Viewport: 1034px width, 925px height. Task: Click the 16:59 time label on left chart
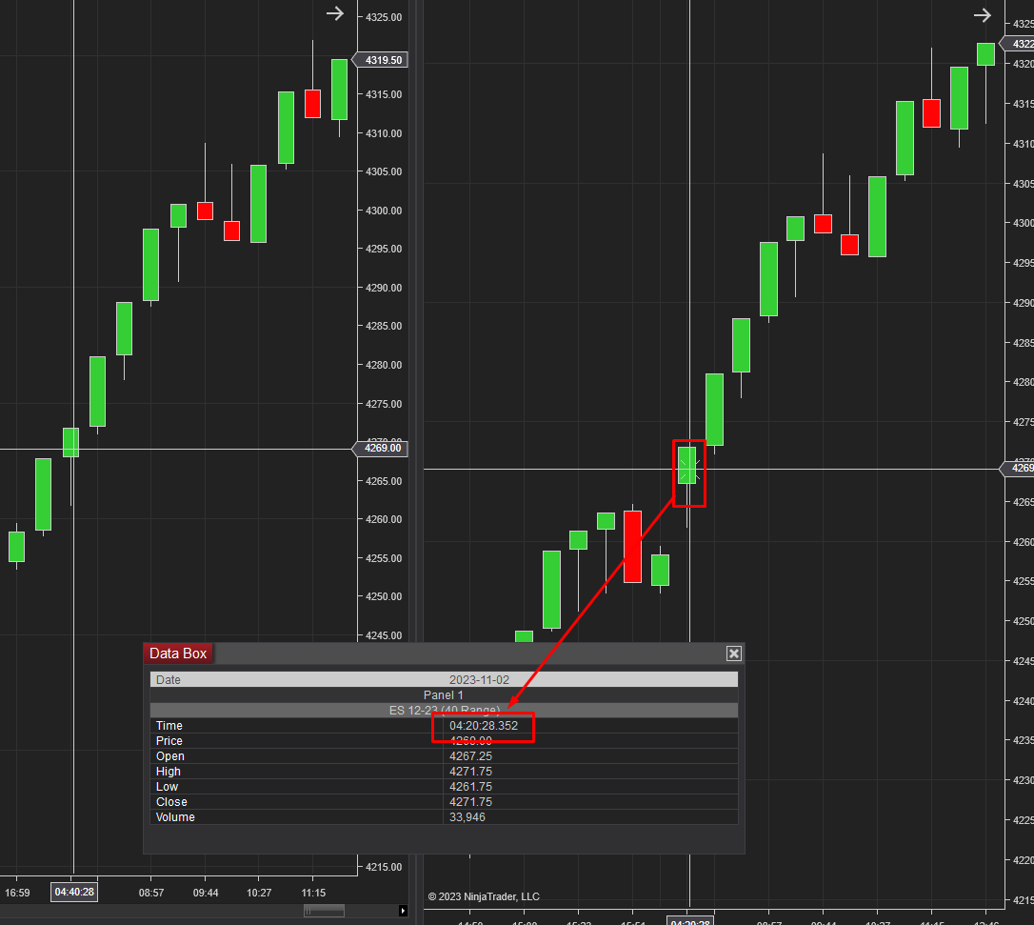(x=17, y=893)
